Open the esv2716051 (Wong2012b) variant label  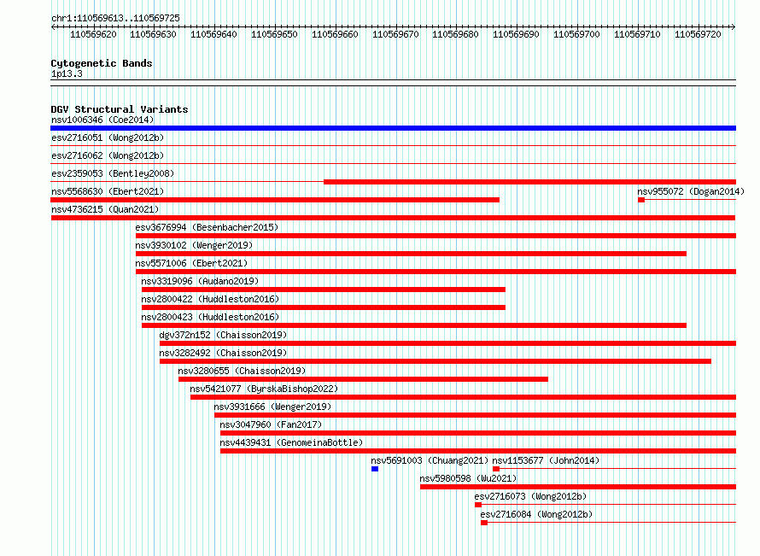(x=108, y=138)
